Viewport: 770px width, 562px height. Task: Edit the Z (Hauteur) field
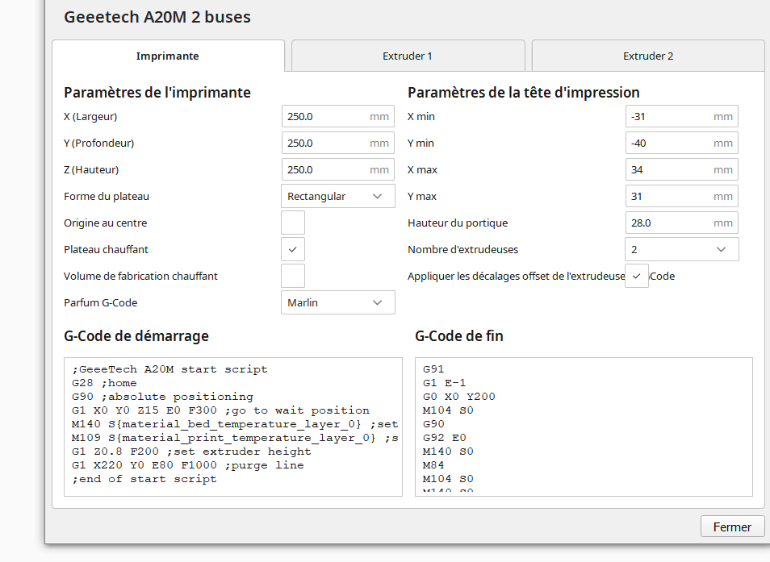[338, 169]
